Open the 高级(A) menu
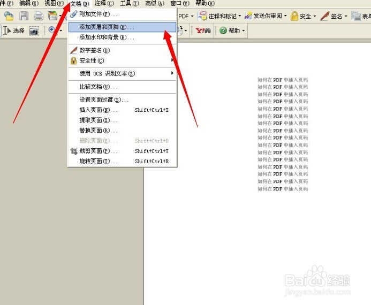The image size is (371, 305). click(155, 3)
